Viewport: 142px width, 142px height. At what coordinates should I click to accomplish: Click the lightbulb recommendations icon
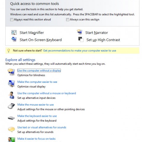(9, 51)
